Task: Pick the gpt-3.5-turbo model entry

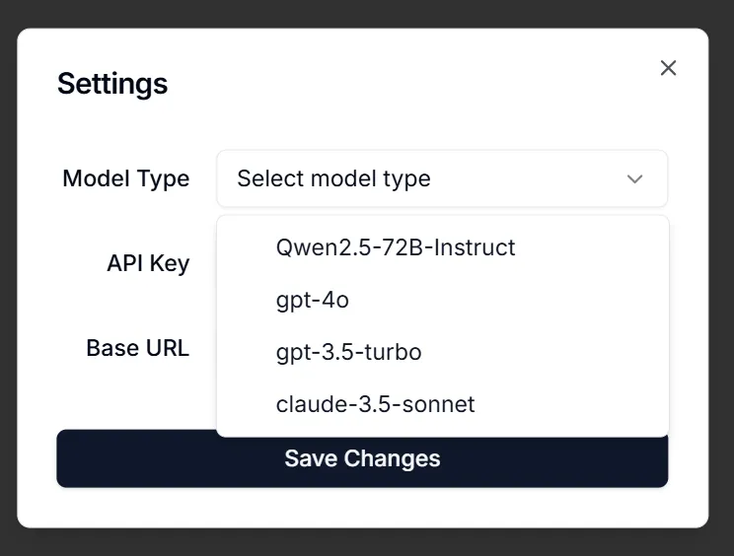Action: point(443,352)
